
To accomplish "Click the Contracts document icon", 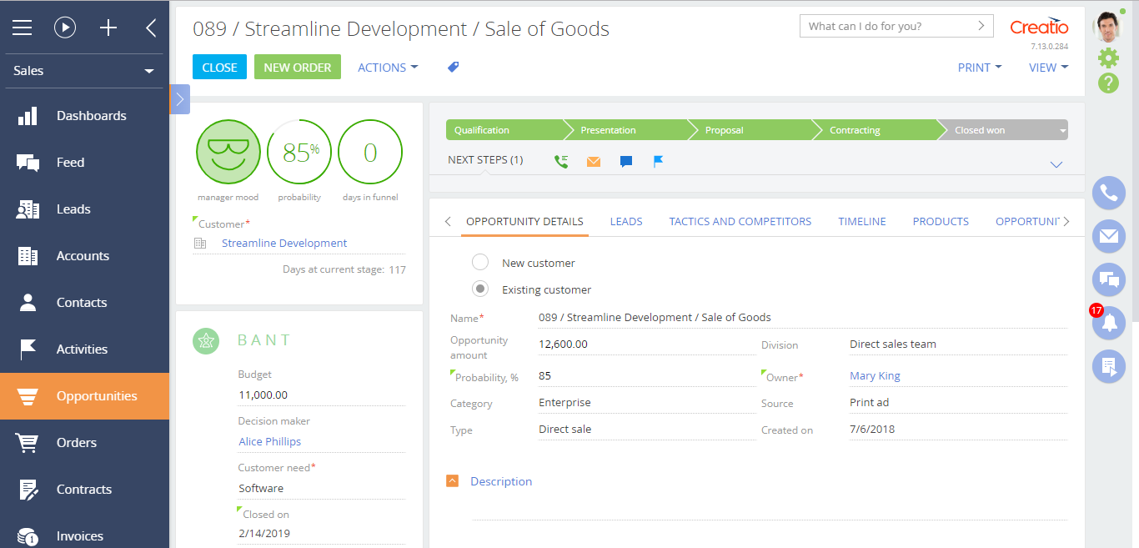I will click(28, 490).
